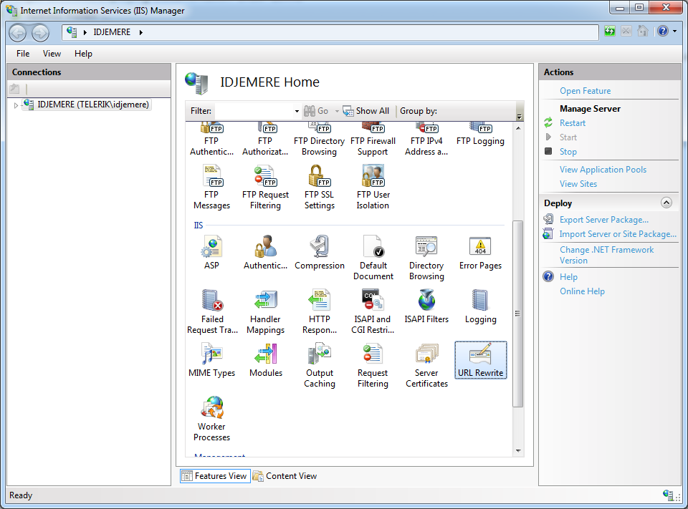Open the Worker Processes feature

pos(211,419)
